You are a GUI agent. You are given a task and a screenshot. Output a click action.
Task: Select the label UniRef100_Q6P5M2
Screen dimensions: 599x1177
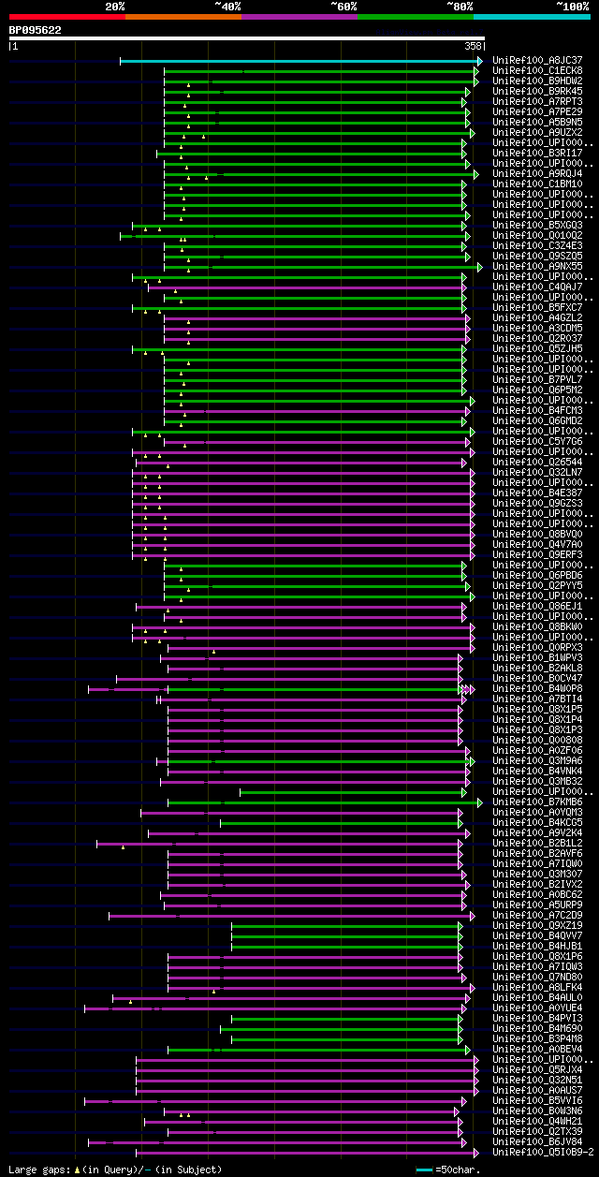pyautogui.click(x=537, y=390)
